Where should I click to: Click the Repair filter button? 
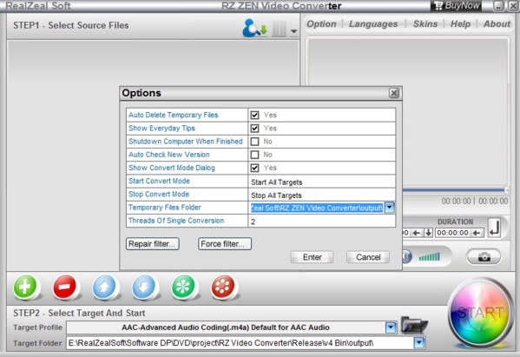(x=153, y=244)
